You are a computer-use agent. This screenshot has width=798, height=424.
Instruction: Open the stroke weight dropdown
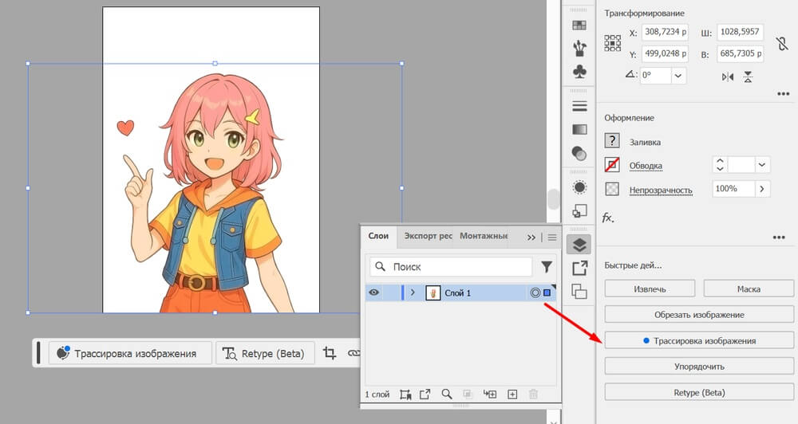pos(762,165)
